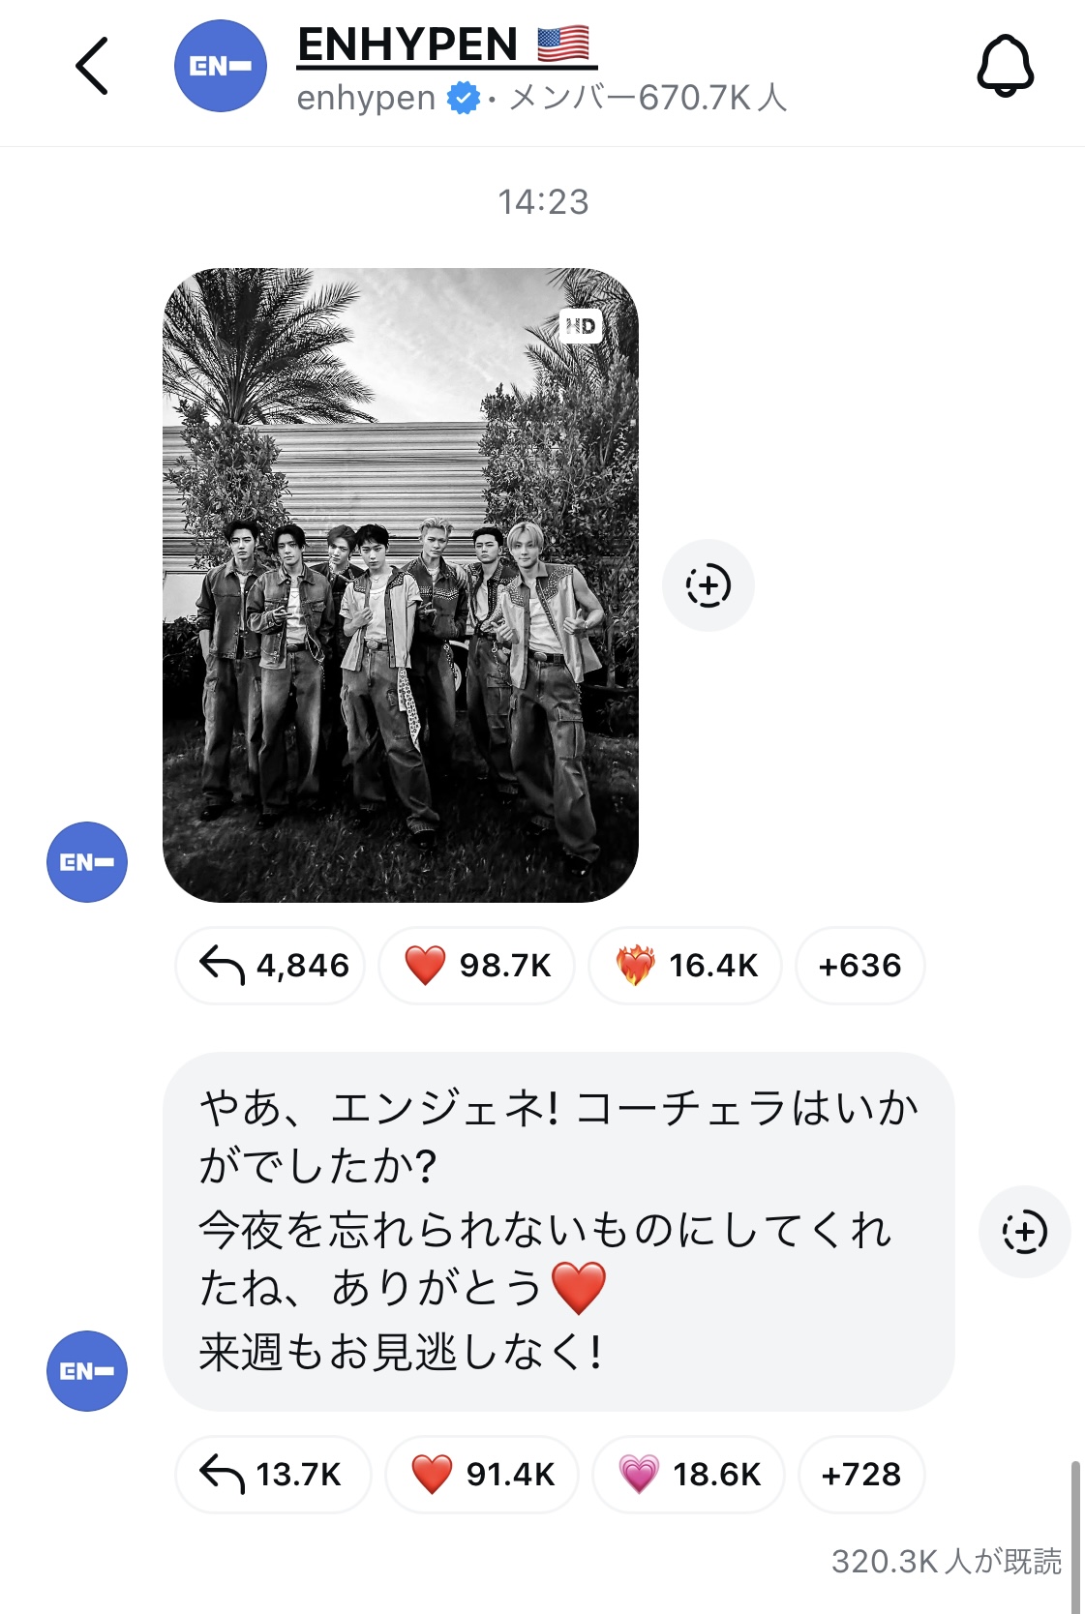Open the ENHYPEN channel avatar in header
The image size is (1085, 1614).
[x=221, y=66]
